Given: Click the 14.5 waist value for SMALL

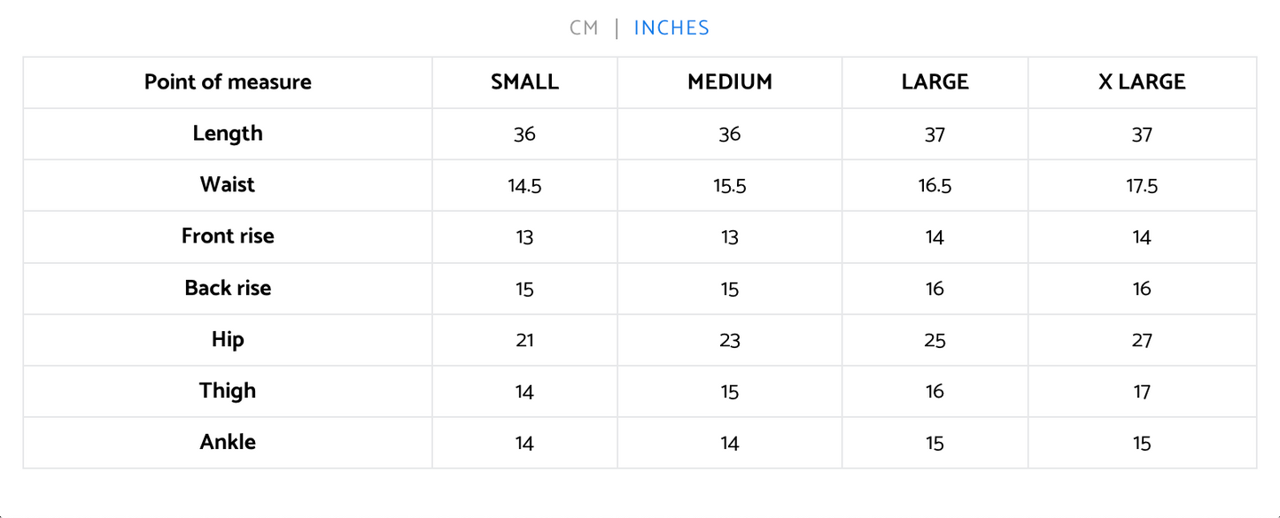Looking at the screenshot, I should pyautogui.click(x=524, y=186).
